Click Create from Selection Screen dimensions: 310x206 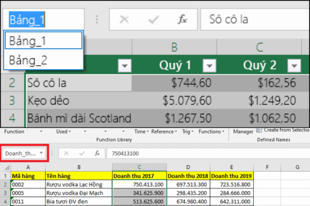[x=283, y=130]
